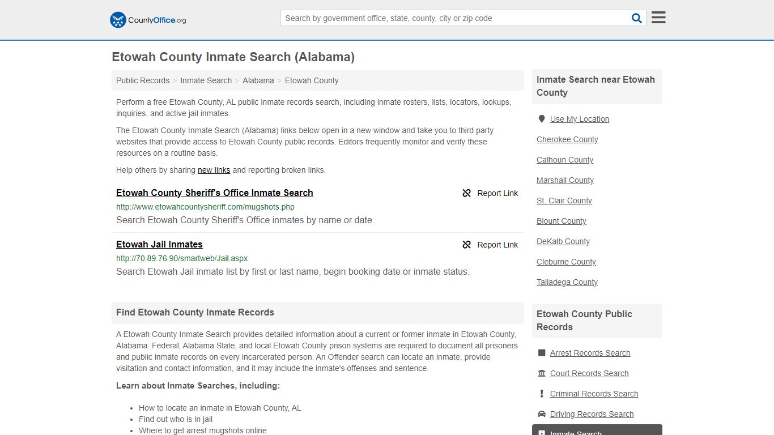Click the 'Etowah County Public Records' sidebar heading
The image size is (774, 435).
click(x=584, y=321)
